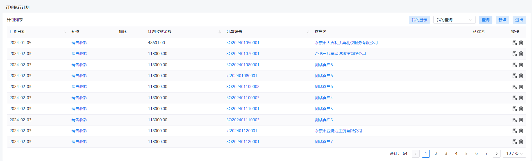
Task: Remove the xf202401120001 plan row
Action: tap(521, 131)
